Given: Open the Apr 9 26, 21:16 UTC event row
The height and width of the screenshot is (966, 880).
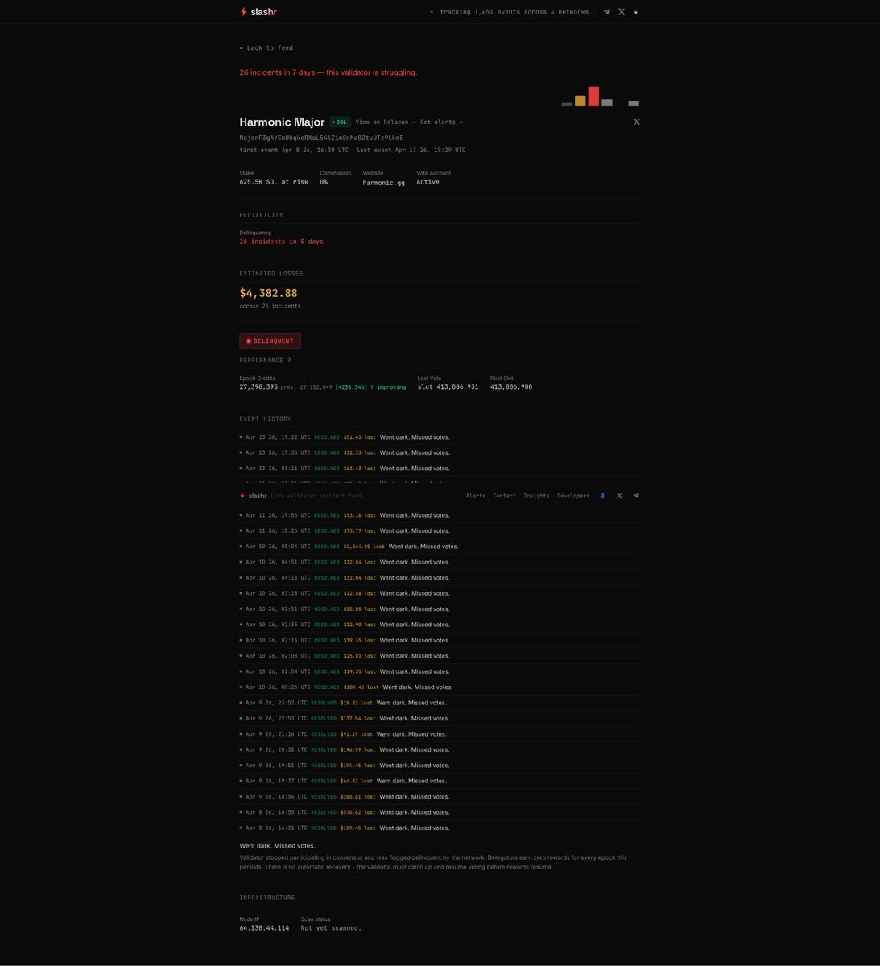Looking at the screenshot, I should tap(440, 734).
